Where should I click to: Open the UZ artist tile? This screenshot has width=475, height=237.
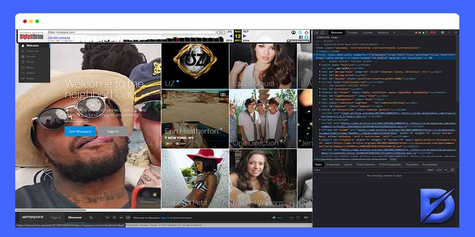point(195,66)
